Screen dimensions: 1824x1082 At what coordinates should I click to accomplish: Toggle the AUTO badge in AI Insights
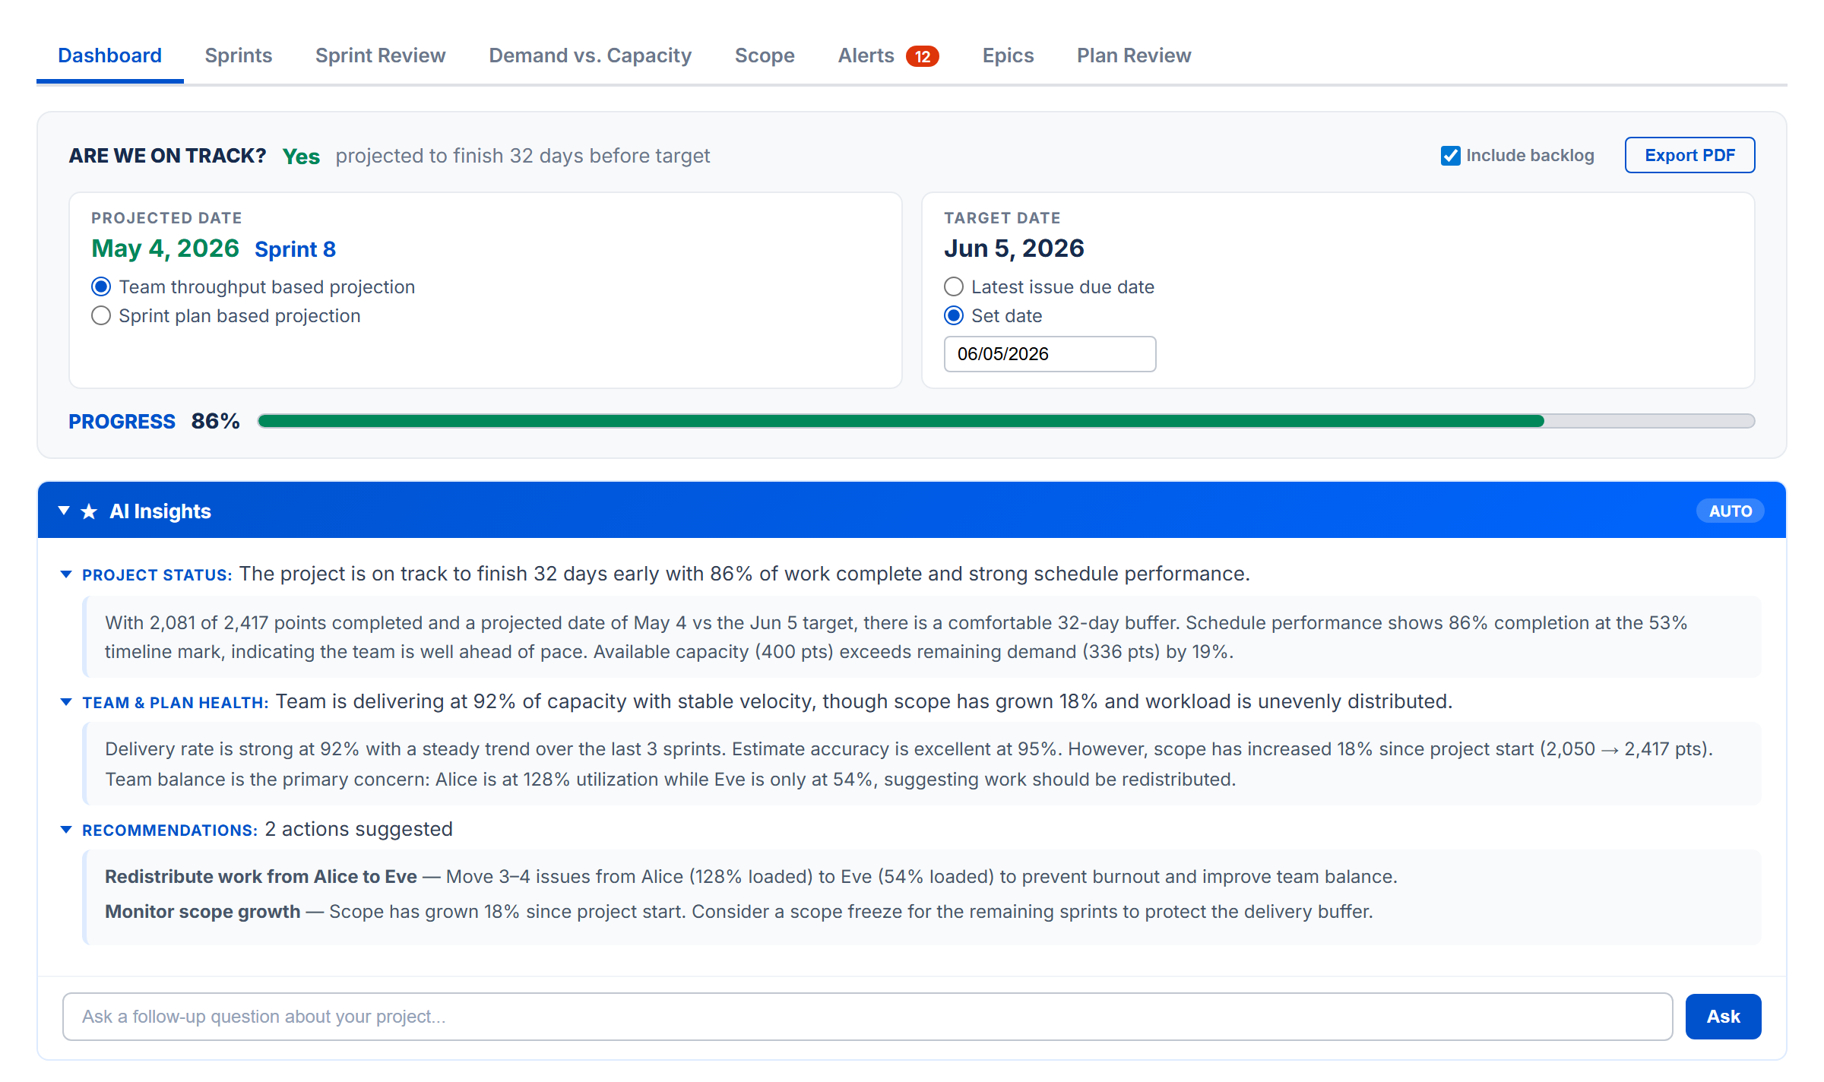coord(1730,511)
